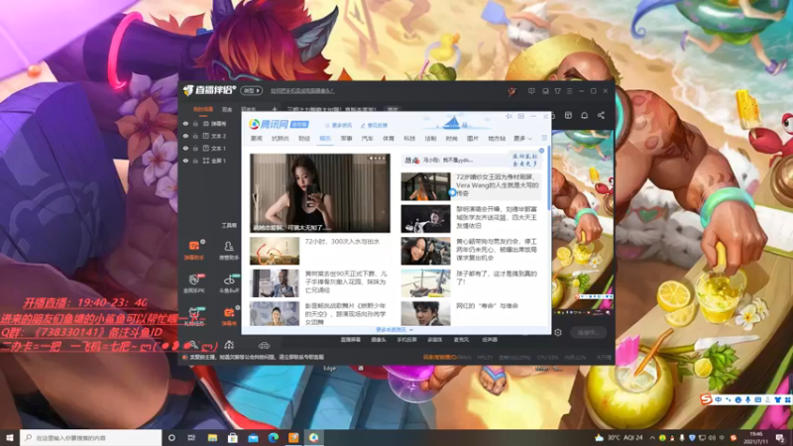Viewport: 793px width, 446px height.
Task: Click the share icon in streaming app
Action: [601, 115]
